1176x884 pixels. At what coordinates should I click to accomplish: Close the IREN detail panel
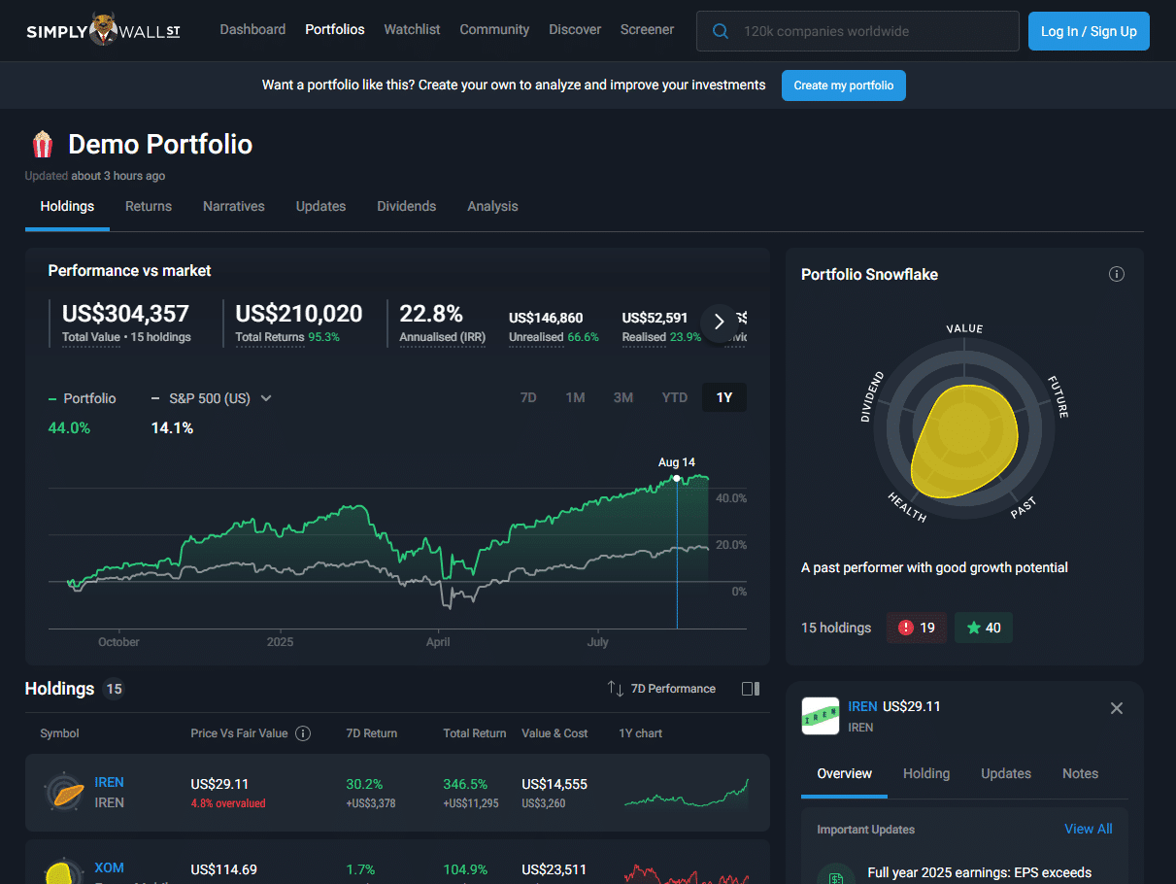(x=1116, y=708)
